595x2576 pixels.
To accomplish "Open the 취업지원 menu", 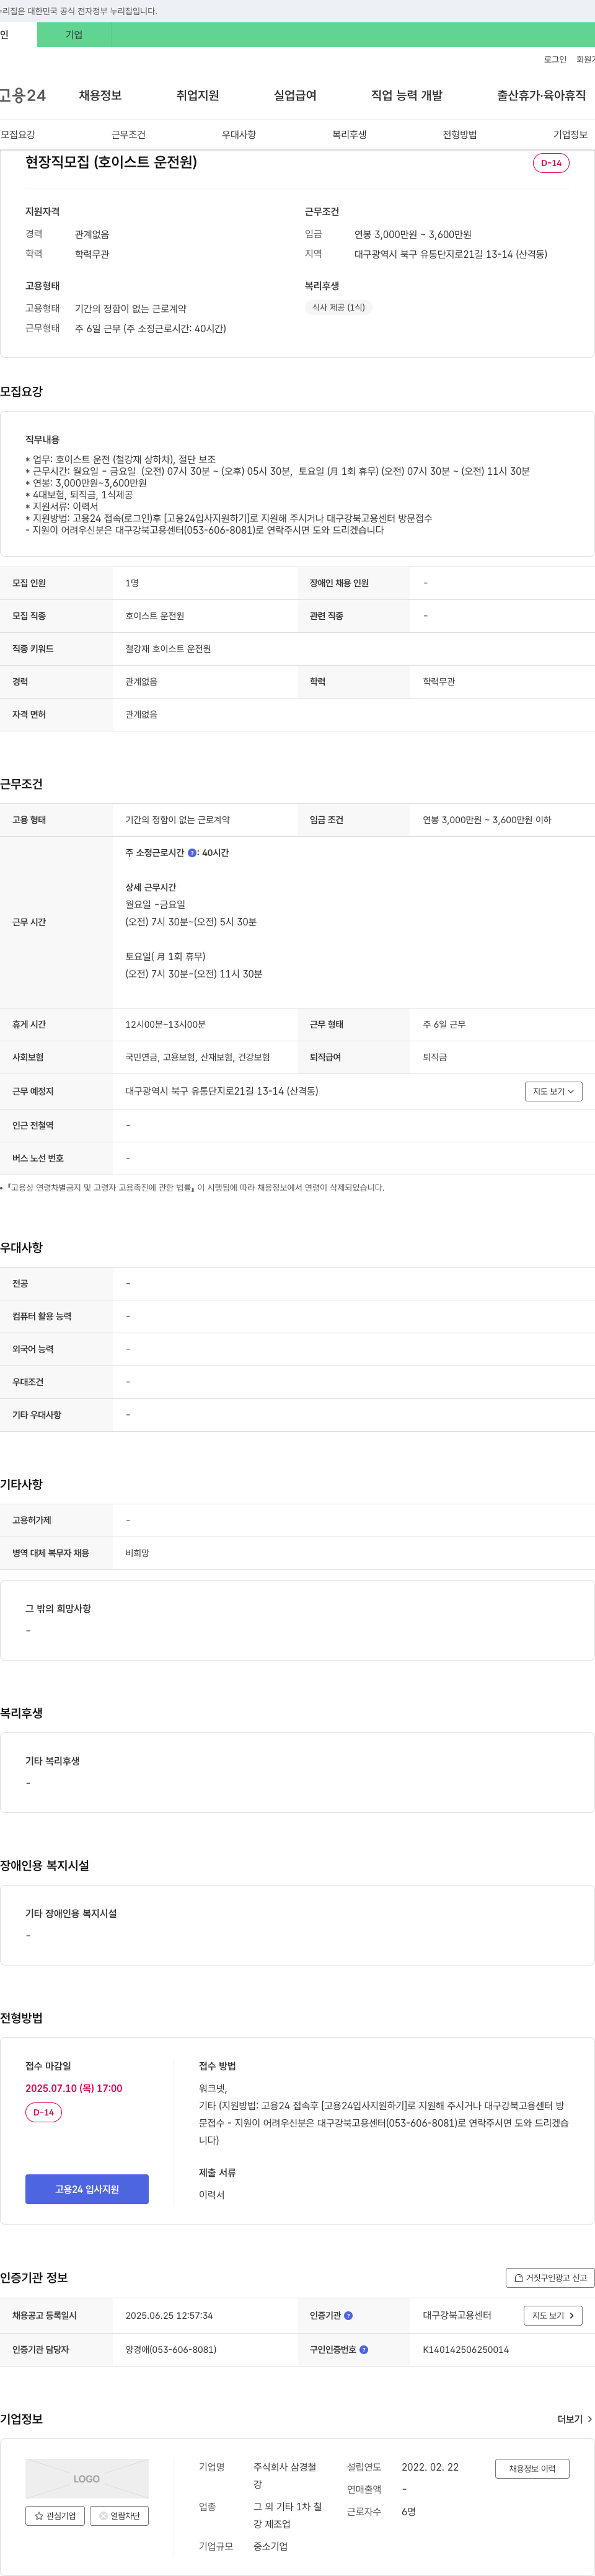I will click(x=197, y=95).
